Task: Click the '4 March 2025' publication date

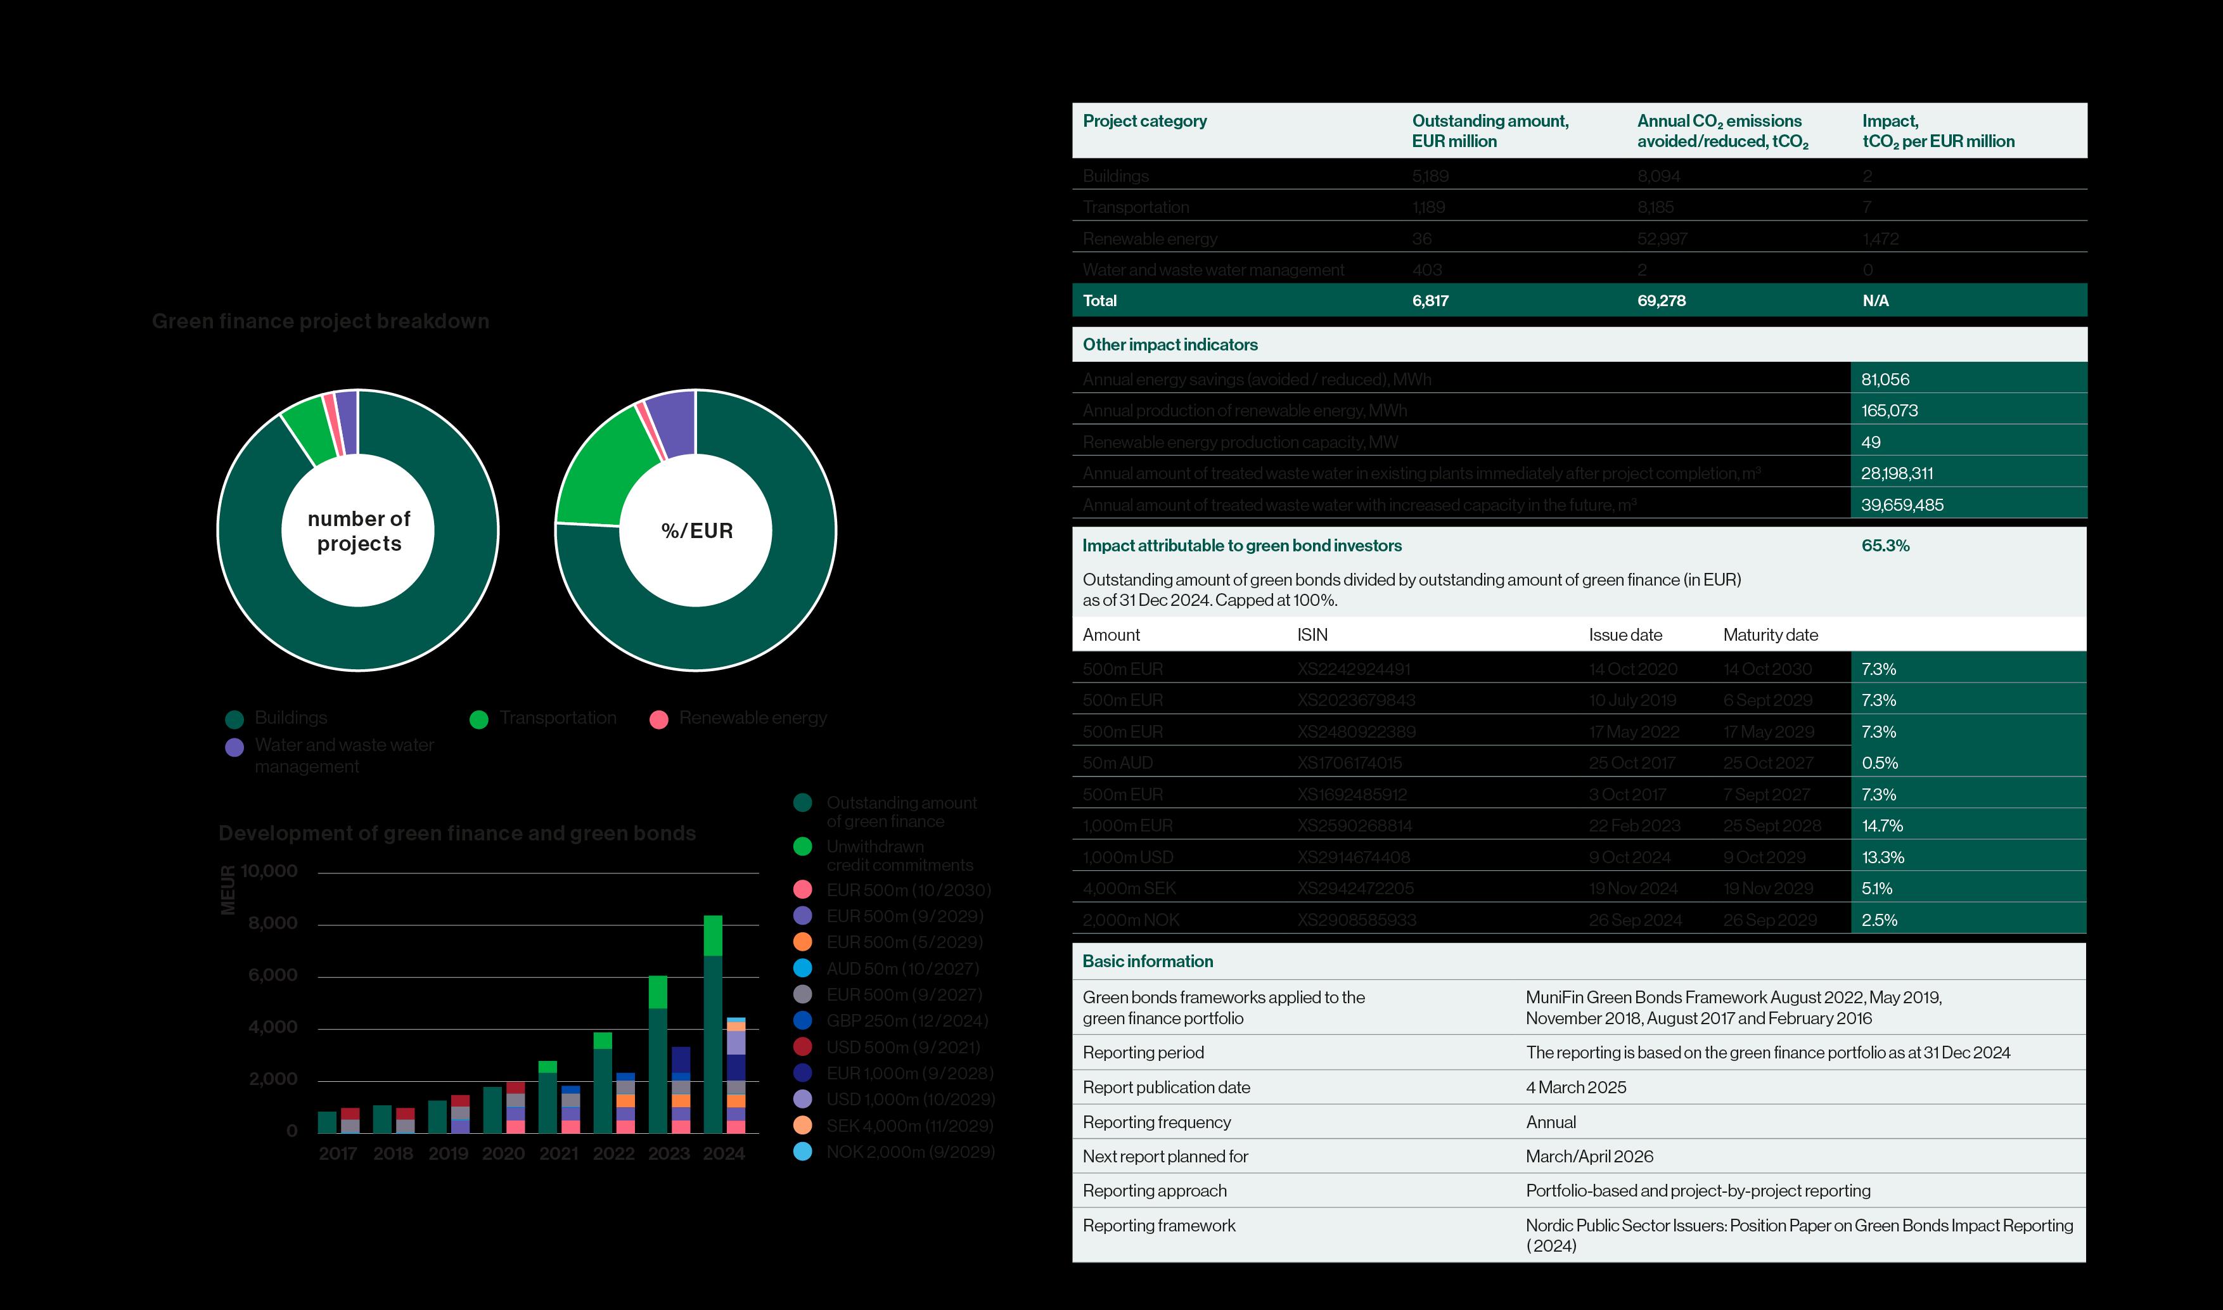Action: [x=1575, y=1088]
